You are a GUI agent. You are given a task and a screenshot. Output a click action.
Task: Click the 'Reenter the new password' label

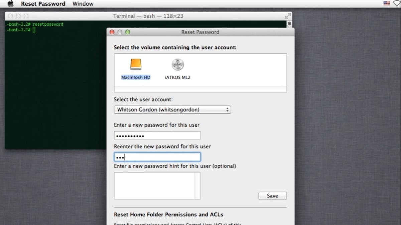(x=162, y=146)
